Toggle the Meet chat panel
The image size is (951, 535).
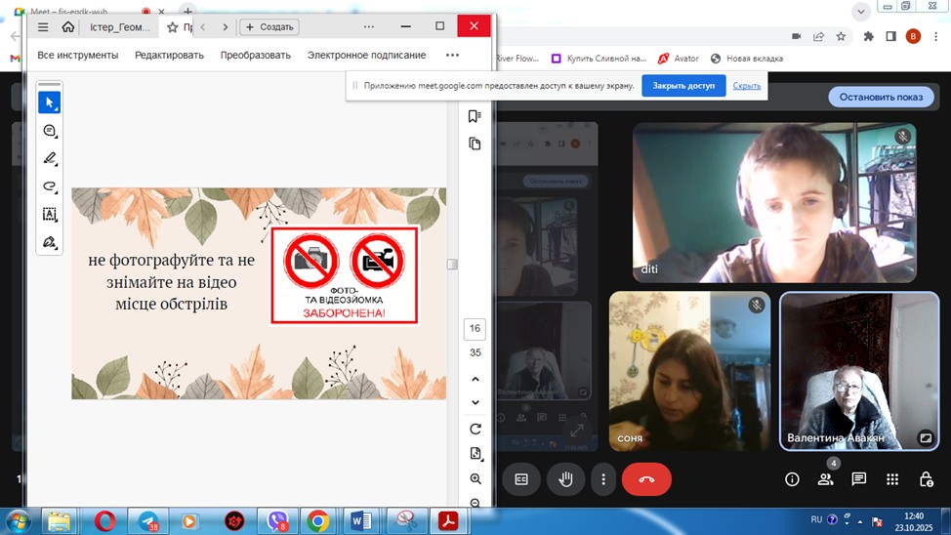[858, 479]
